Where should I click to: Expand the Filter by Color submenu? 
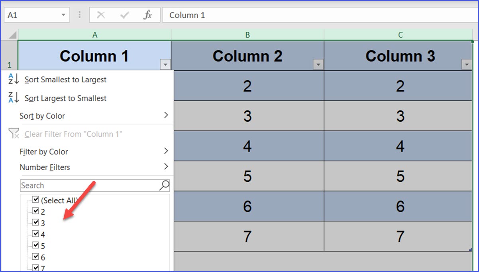pyautogui.click(x=44, y=152)
